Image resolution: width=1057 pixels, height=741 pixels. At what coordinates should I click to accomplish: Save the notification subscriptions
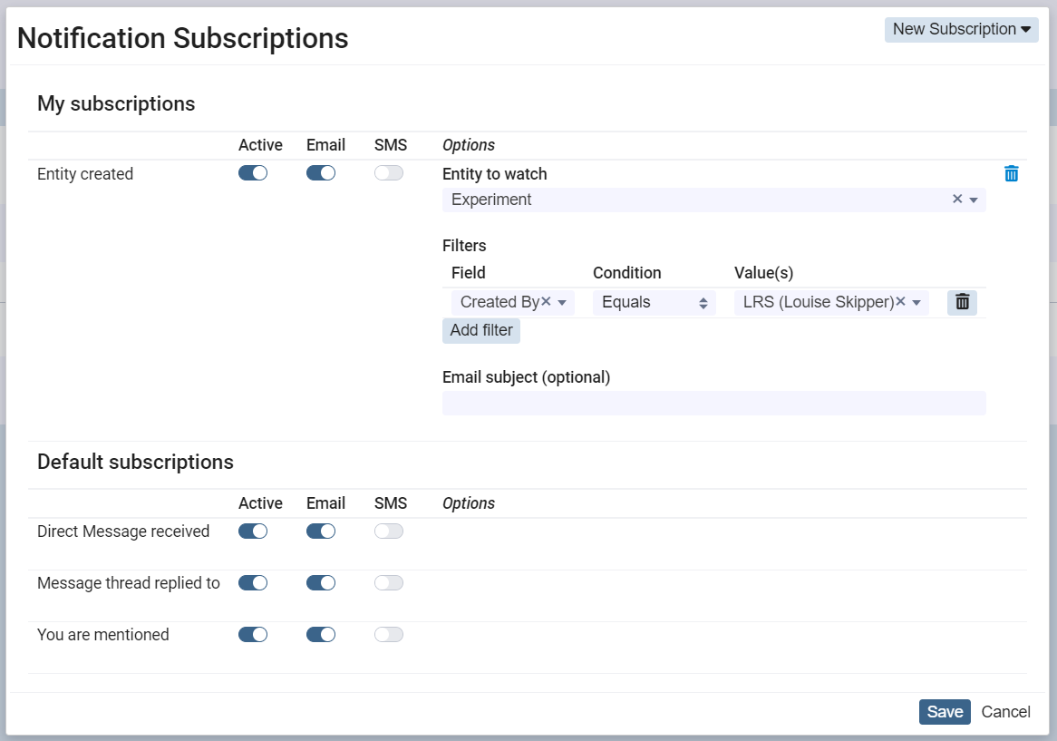click(x=945, y=712)
